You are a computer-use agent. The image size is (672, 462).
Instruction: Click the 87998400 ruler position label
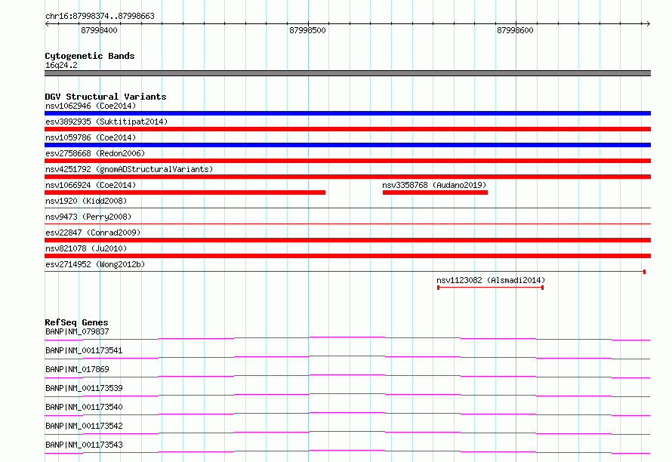coord(99,30)
